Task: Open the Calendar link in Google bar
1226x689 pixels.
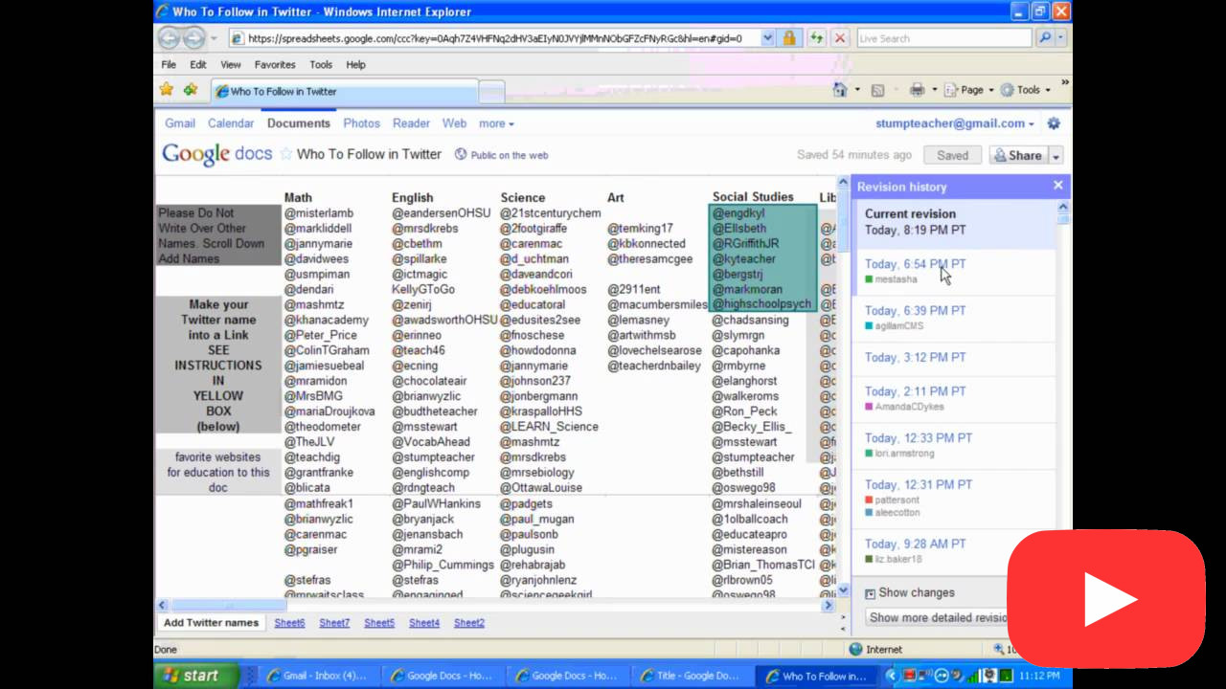Action: coord(231,123)
